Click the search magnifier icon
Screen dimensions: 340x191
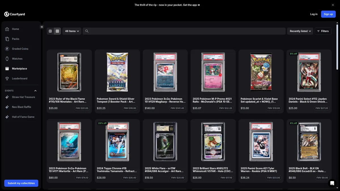tap(87, 31)
